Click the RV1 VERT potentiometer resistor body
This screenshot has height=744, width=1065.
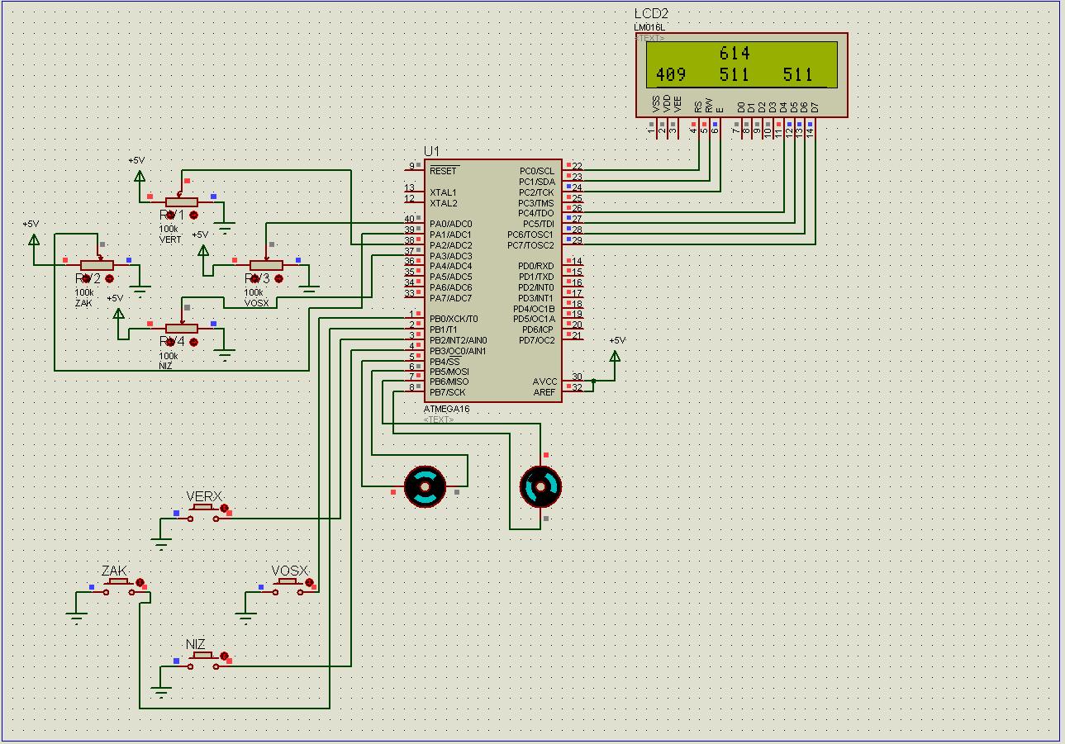click(181, 201)
